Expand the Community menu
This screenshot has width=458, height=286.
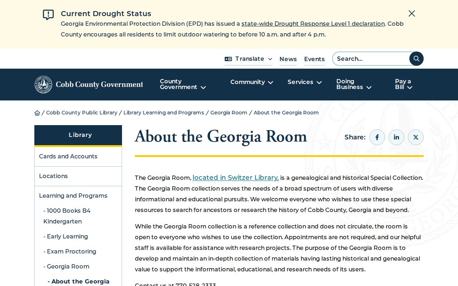[x=252, y=82]
